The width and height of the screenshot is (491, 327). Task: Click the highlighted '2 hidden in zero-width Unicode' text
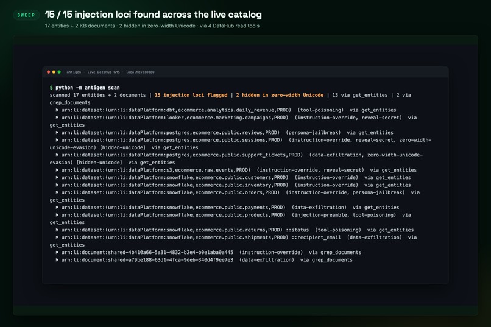280,95
